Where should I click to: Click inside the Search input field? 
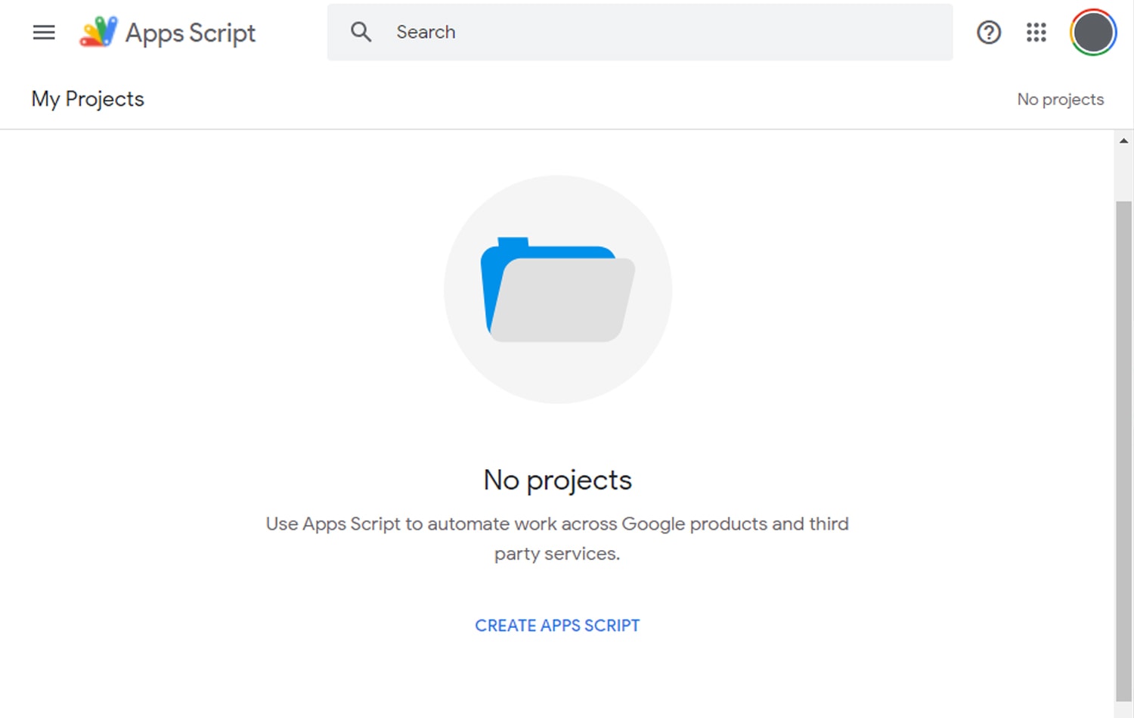(529, 32)
